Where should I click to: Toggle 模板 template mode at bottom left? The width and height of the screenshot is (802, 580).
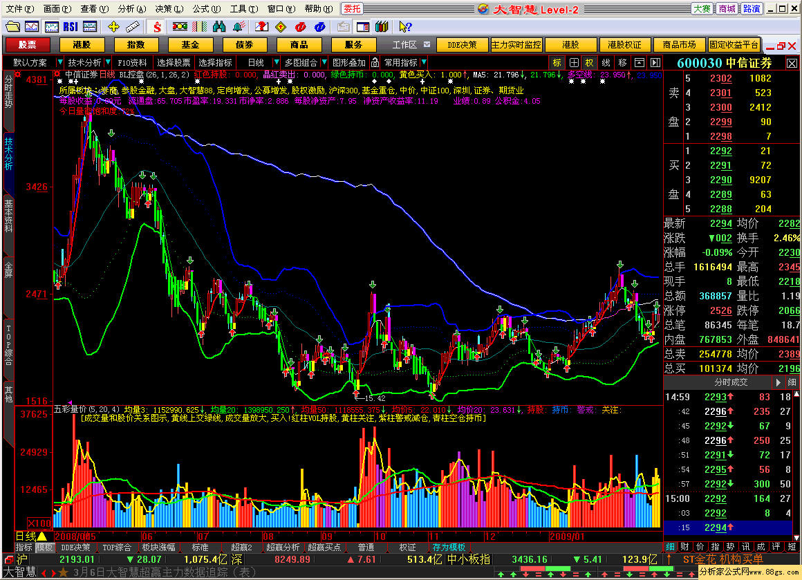(44, 548)
